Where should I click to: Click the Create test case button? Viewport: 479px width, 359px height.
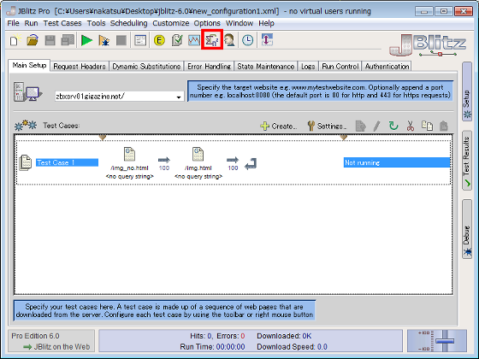click(x=279, y=127)
